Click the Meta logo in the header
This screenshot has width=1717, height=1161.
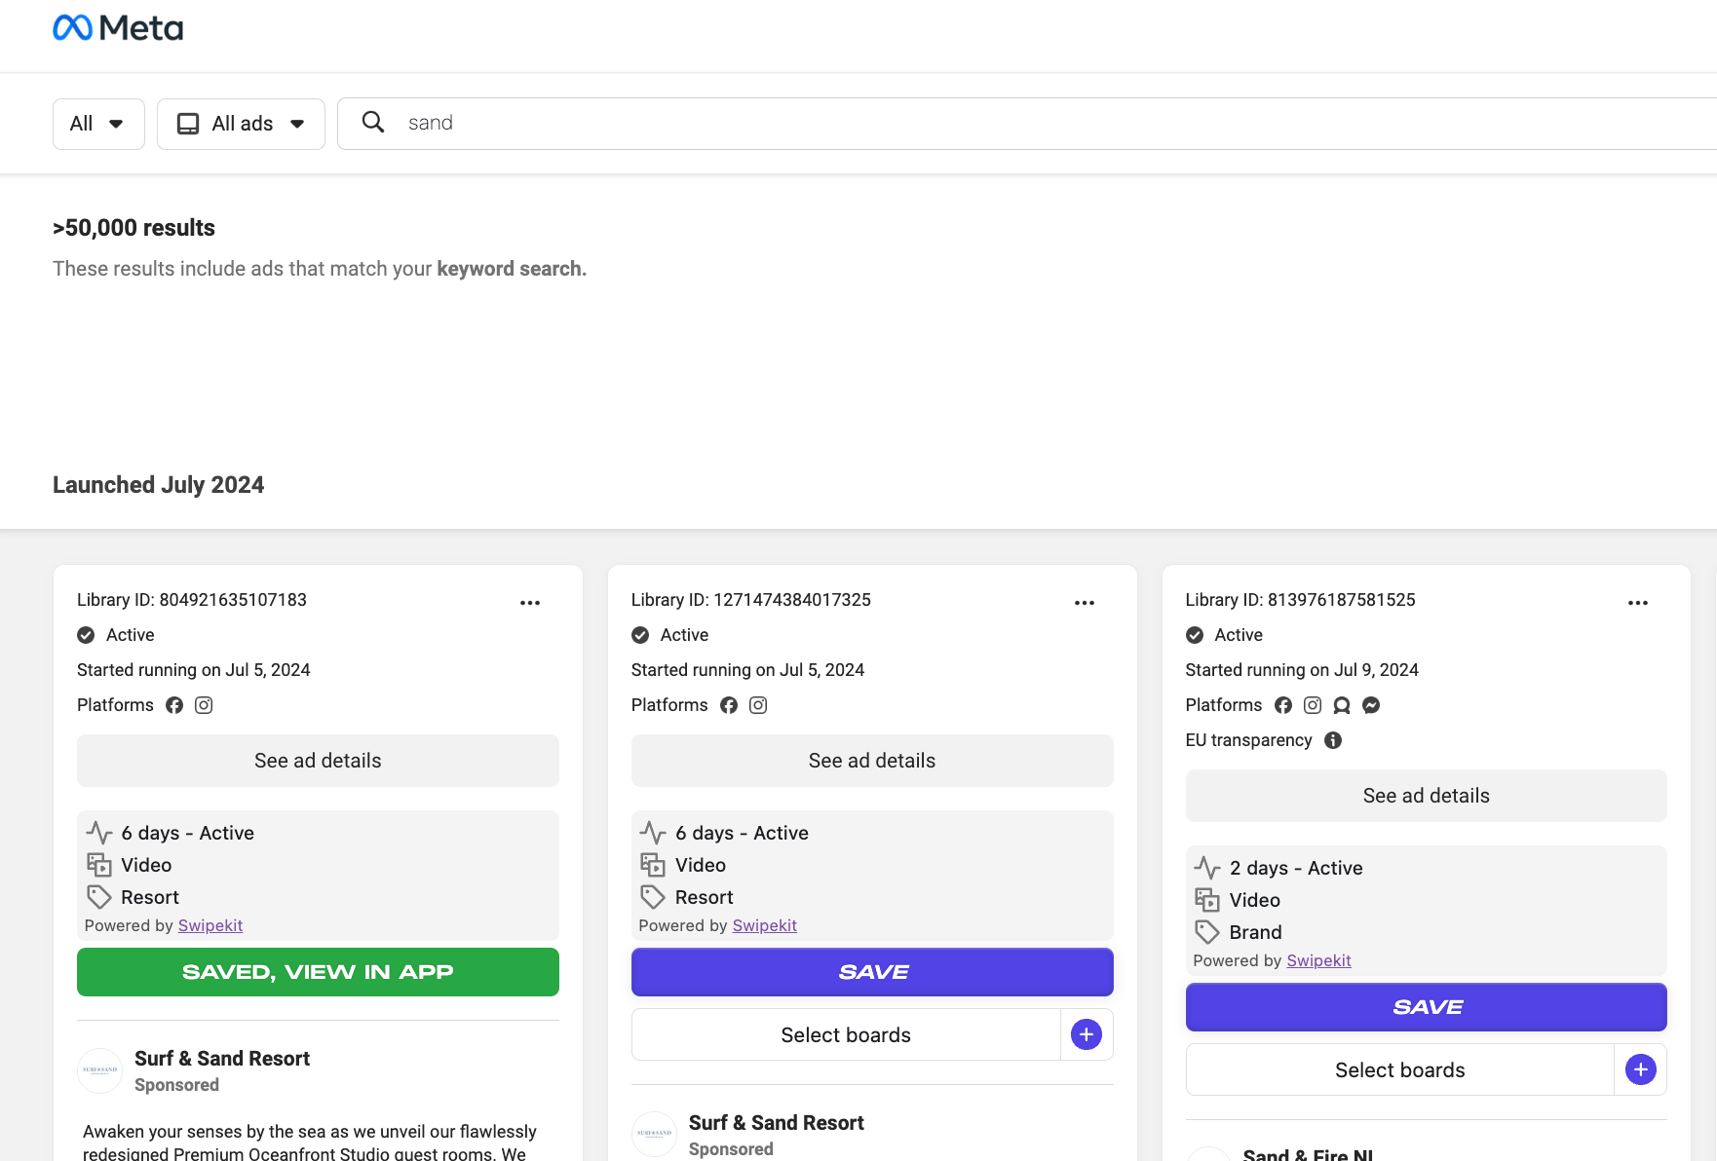point(118,27)
